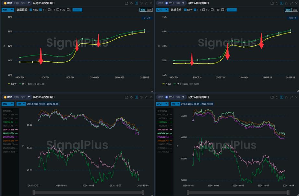The width and height of the screenshot is (299, 196).
Task: Click the refresh icon on the BTC delay IV panel
Action: click(x=131, y=3)
